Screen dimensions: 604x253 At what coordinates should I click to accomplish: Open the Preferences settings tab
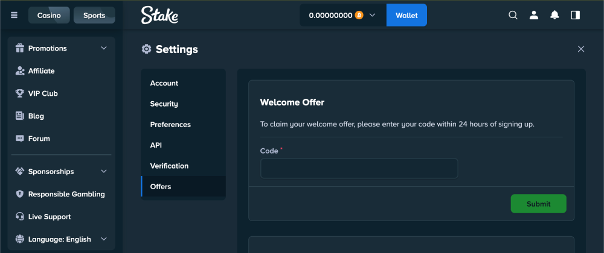tap(184, 125)
